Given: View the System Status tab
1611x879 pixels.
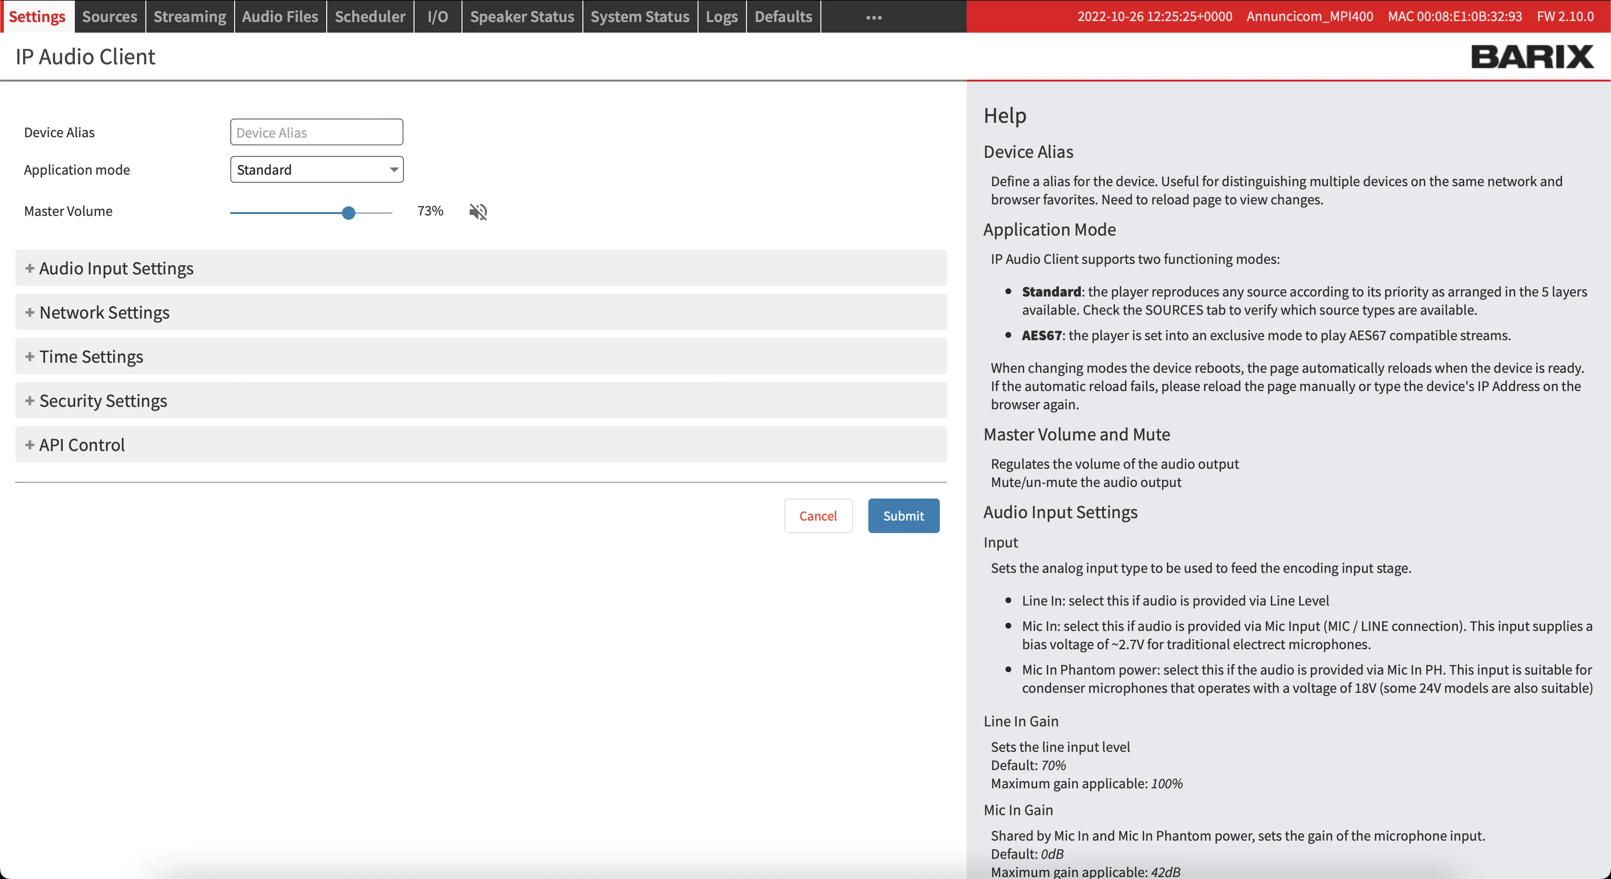Looking at the screenshot, I should (640, 16).
